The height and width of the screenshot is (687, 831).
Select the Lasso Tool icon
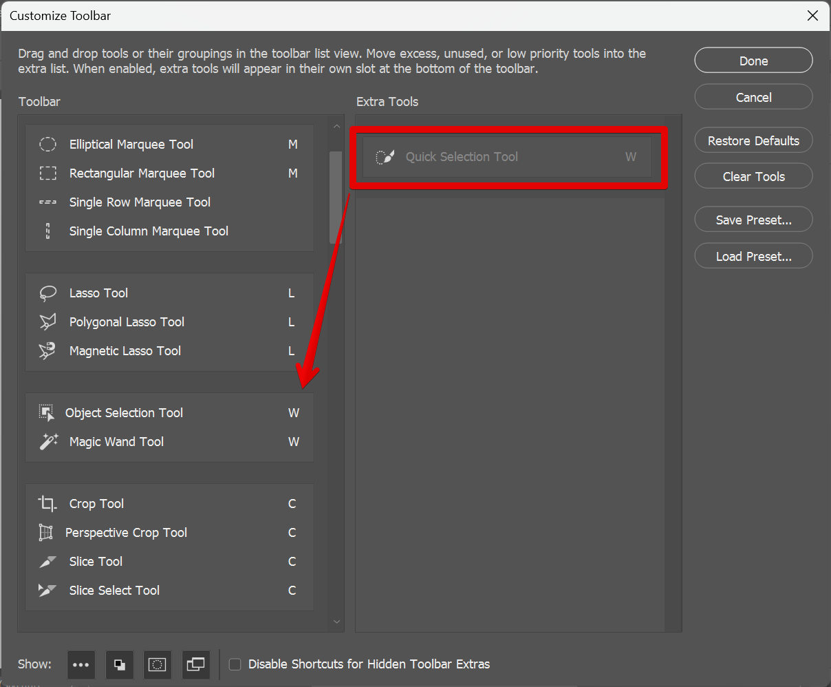tap(47, 293)
